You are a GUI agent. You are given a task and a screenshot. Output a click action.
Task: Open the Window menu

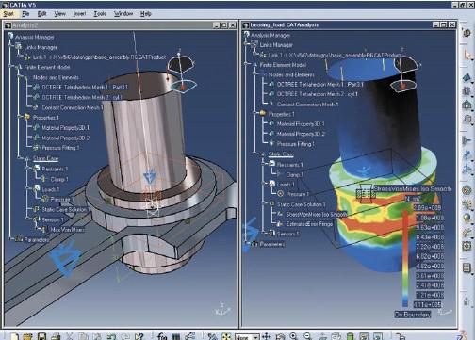(x=123, y=14)
